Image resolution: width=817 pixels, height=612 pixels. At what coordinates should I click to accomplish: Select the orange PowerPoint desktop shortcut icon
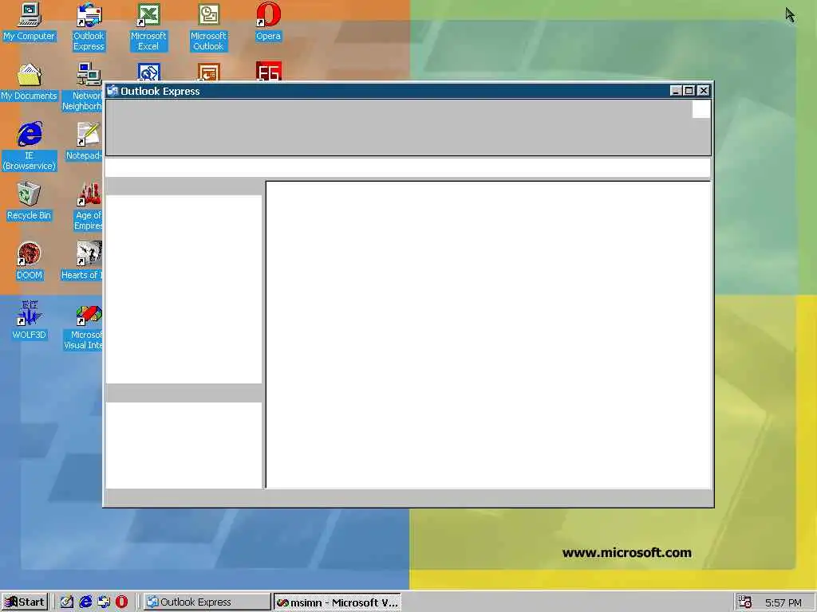(209, 72)
